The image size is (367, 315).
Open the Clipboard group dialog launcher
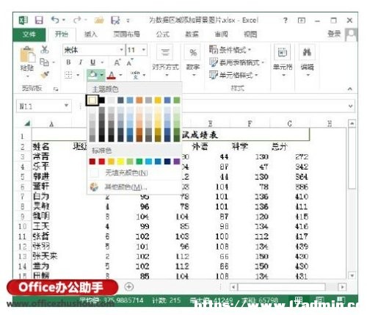click(x=56, y=89)
